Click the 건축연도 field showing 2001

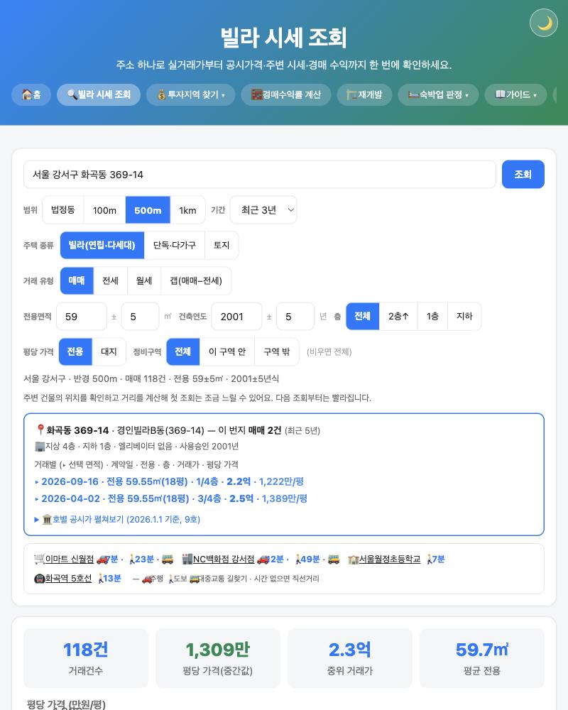pos(236,317)
